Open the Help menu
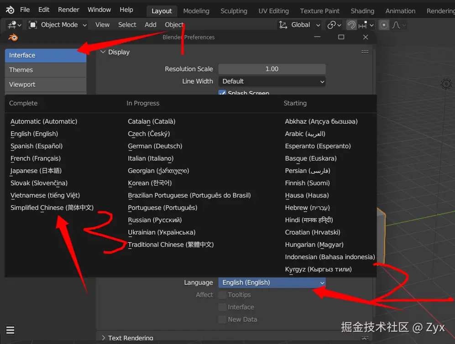Viewport: 455px width, 344px height. [126, 10]
